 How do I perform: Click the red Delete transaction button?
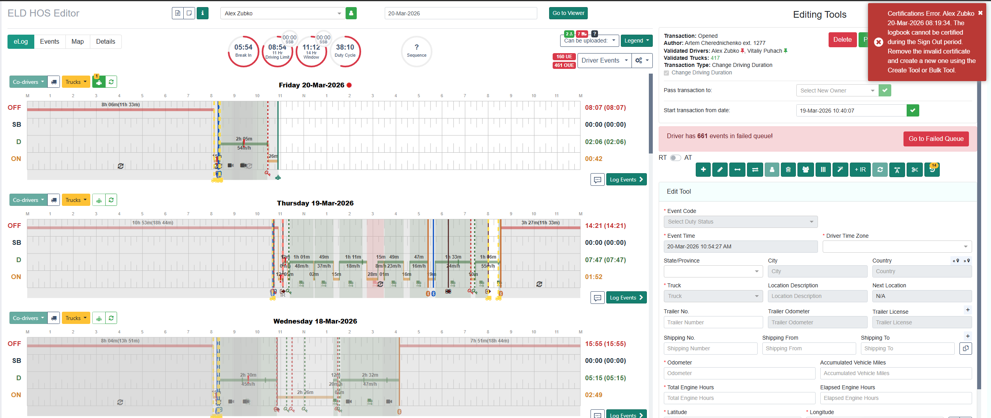coord(843,40)
